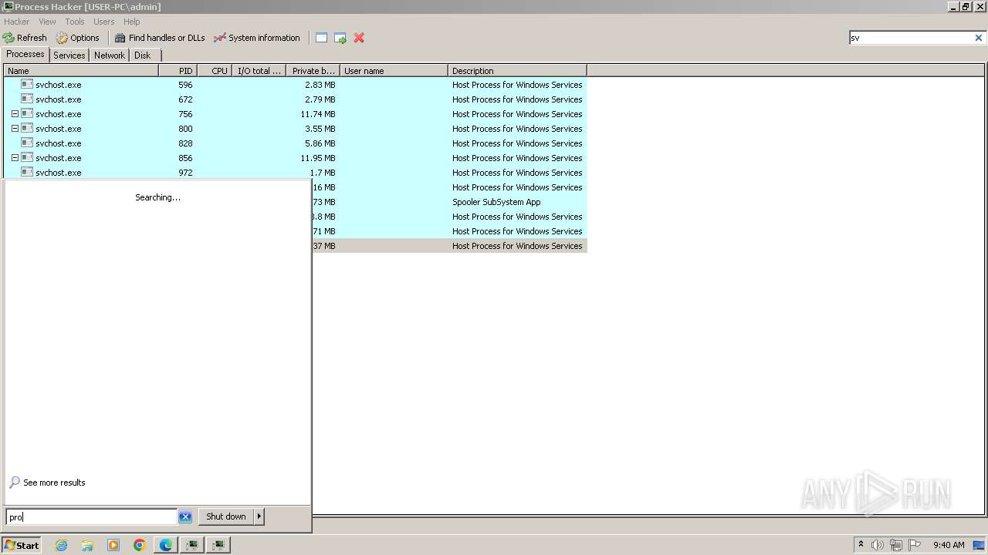Viewport: 988px width, 555px height.
Task: Open File Explorer from taskbar
Action: [x=87, y=545]
